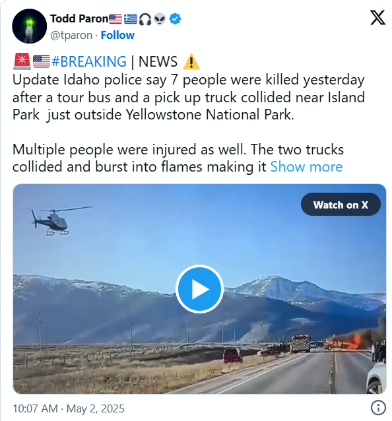Click the alien emoji in the name

pos(160,19)
